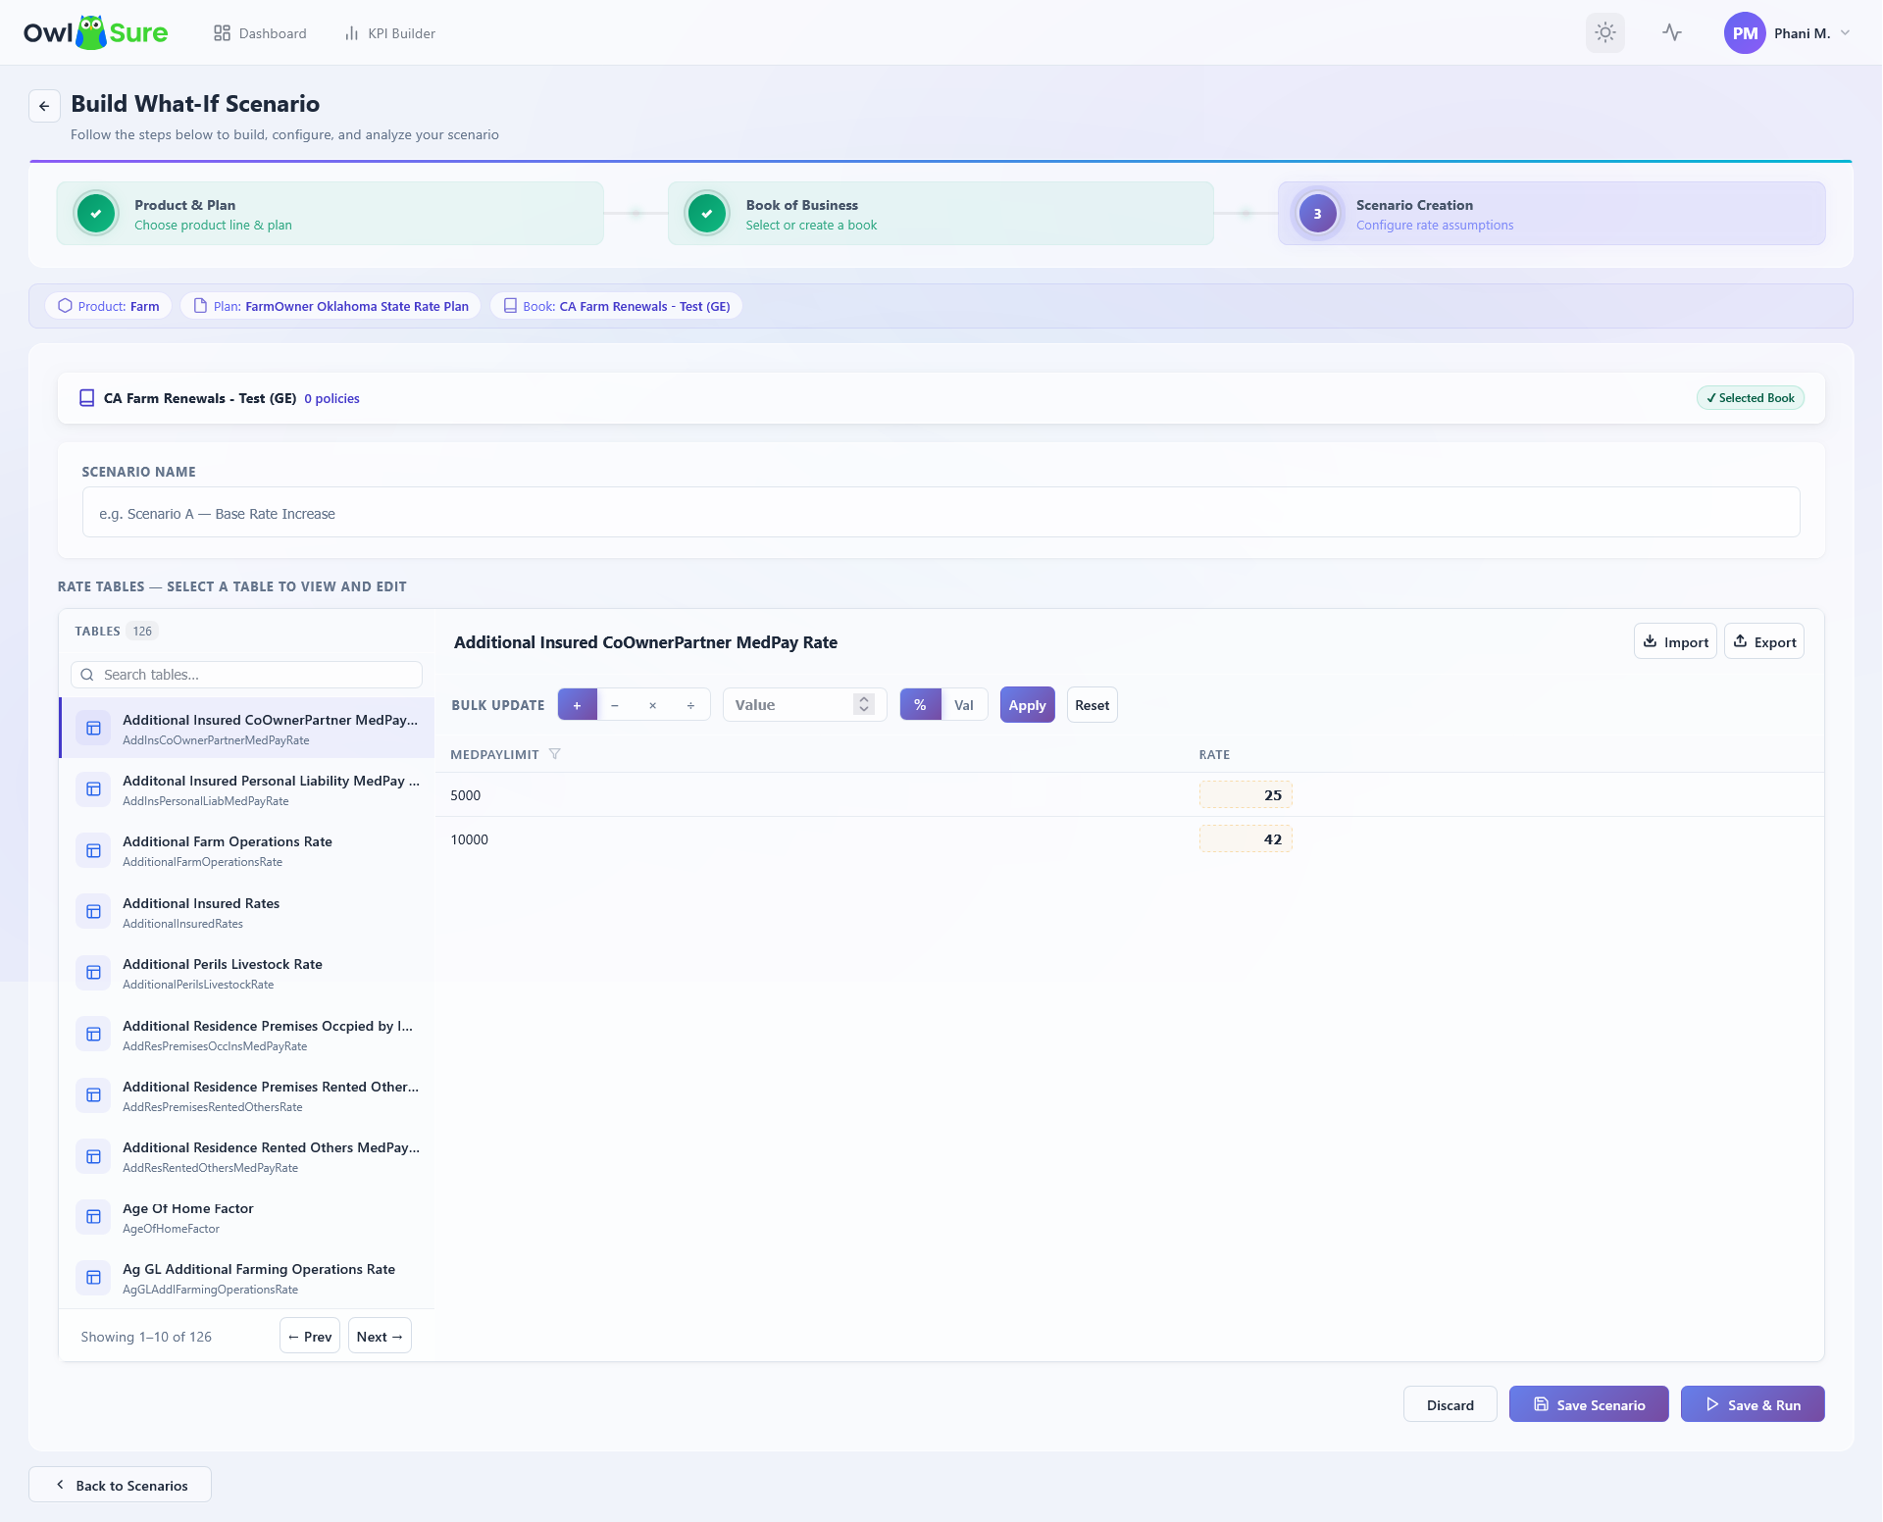Switch bulk update mode to percent
Screen dimensions: 1883x1522
(x=920, y=705)
